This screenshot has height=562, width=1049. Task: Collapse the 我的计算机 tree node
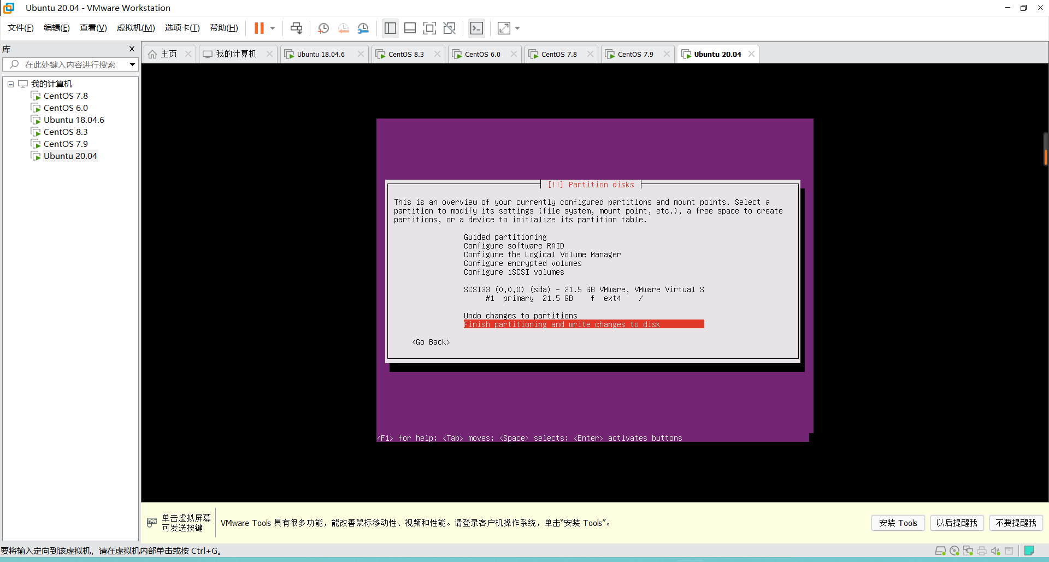(x=10, y=84)
